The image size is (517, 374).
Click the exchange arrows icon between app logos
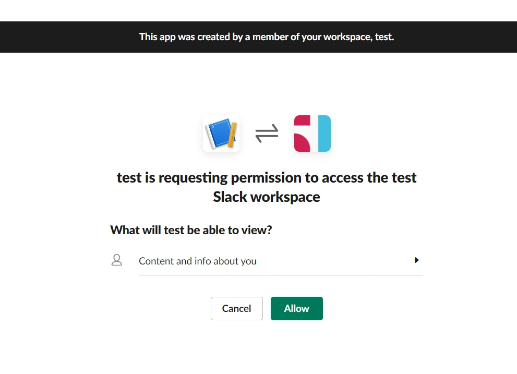[267, 133]
